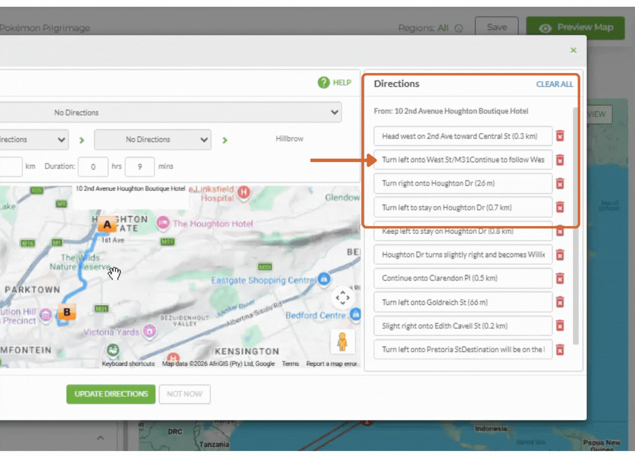Edit 'Turn left onto Pretoria St' step text
The image size is (635, 457).
pyautogui.click(x=463, y=350)
